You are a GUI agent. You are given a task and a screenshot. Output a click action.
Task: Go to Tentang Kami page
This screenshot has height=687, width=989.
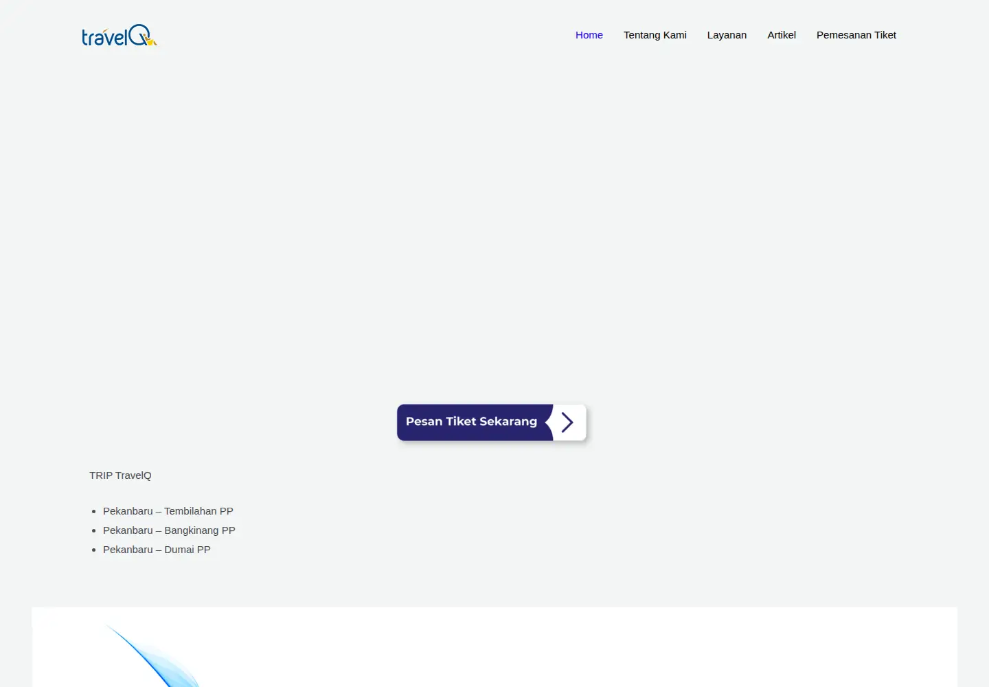click(x=655, y=35)
